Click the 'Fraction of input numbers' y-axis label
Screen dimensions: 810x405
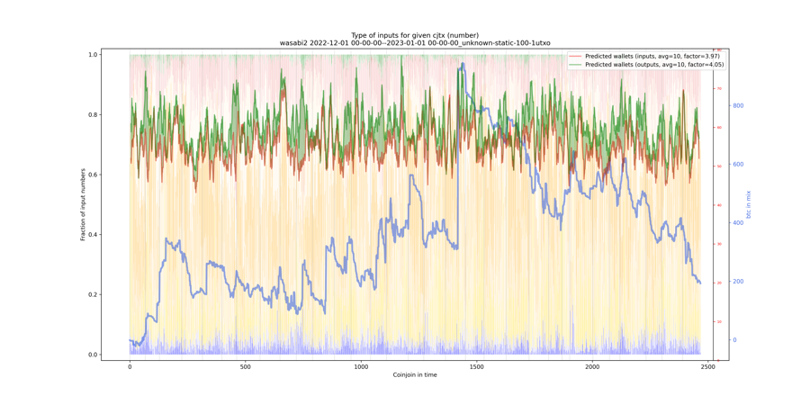[x=83, y=204]
